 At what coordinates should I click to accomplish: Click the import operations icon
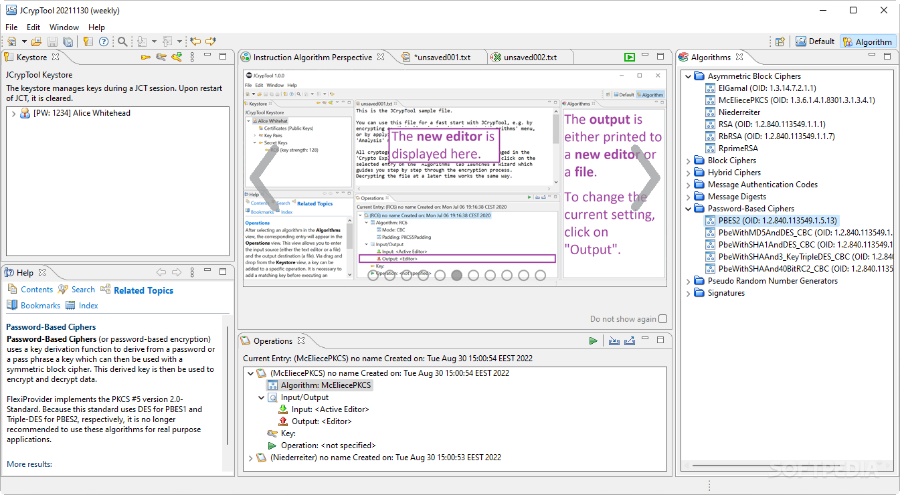coord(614,341)
